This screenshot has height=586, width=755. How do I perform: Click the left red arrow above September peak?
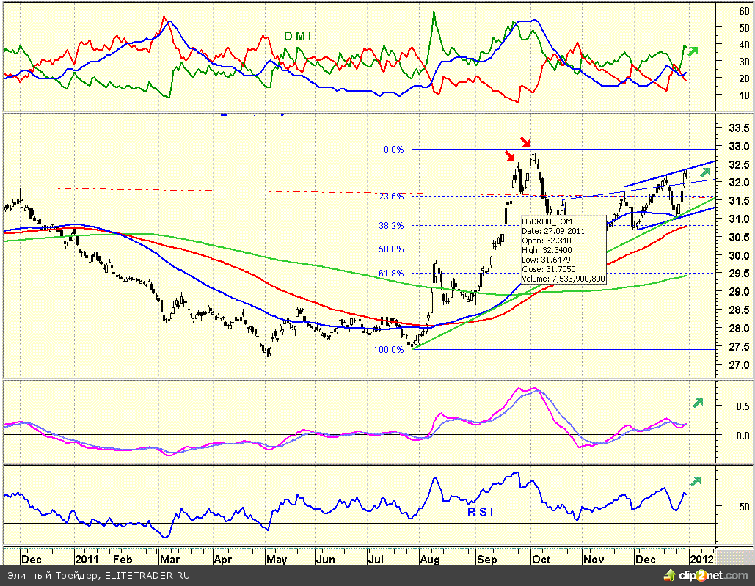point(511,155)
